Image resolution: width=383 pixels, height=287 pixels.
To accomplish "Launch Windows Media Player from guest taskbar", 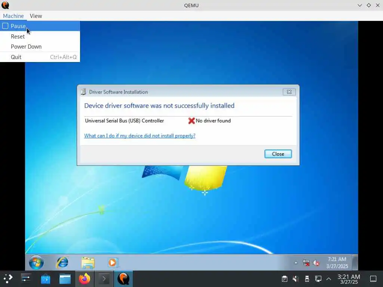I will click(x=113, y=263).
